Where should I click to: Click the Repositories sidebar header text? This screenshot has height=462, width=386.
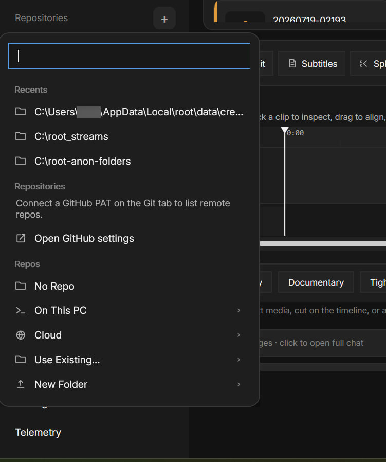point(42,18)
